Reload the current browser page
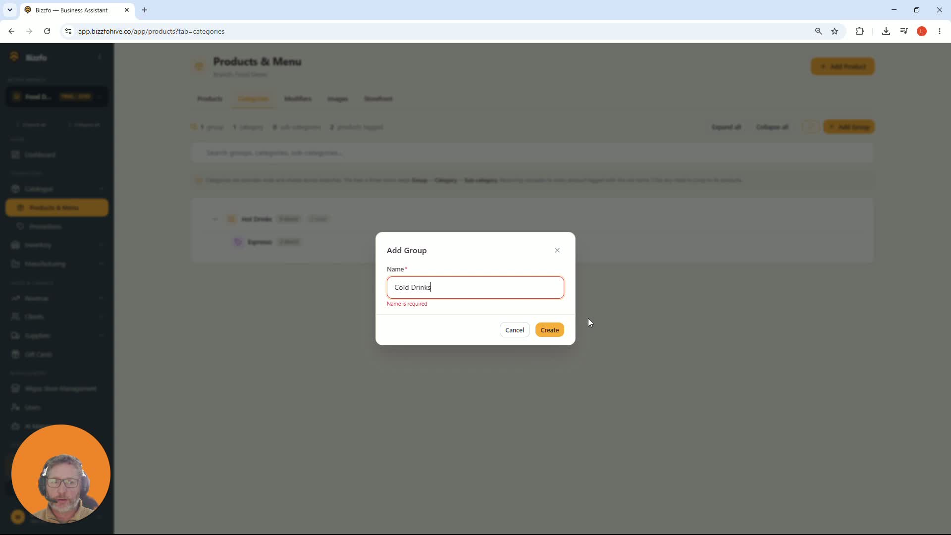The height and width of the screenshot is (535, 951). click(x=47, y=31)
